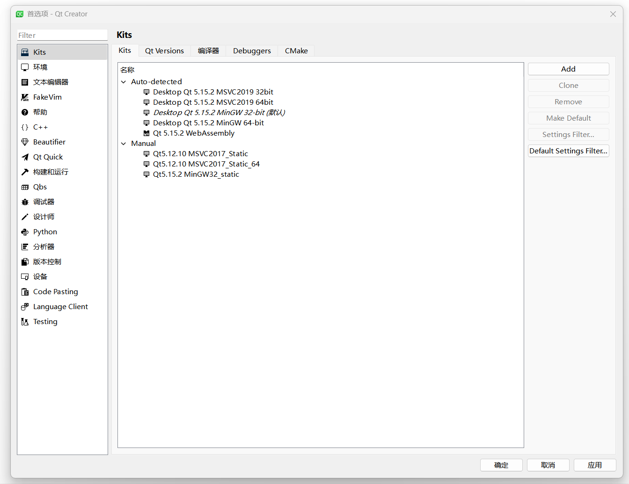Select Desktop Qt 5.15.2 MinGW 64-bit label
629x484 pixels.
(x=208, y=123)
